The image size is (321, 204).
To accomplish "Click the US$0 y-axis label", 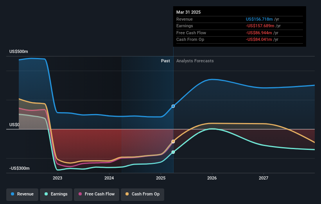I will click(x=14, y=125).
